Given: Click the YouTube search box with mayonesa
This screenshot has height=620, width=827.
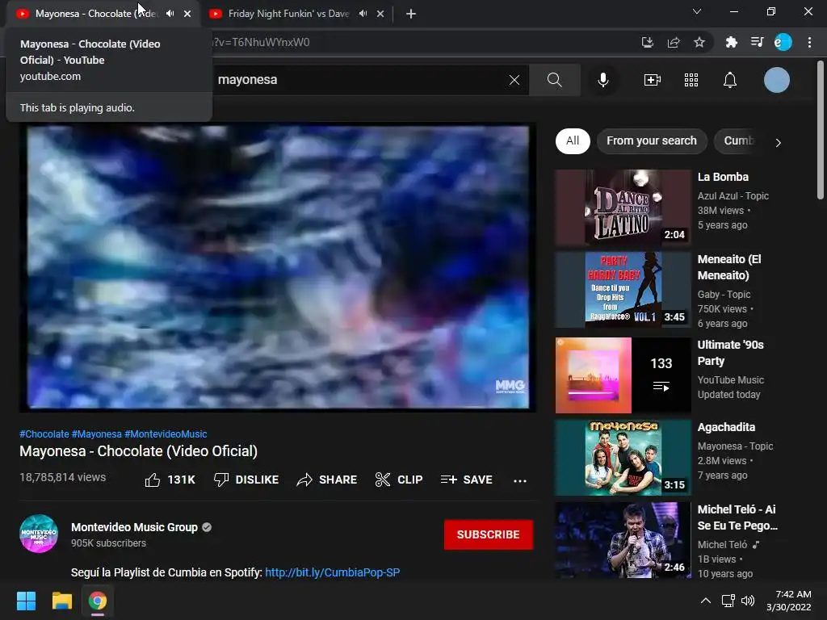Looking at the screenshot, I should click(359, 80).
